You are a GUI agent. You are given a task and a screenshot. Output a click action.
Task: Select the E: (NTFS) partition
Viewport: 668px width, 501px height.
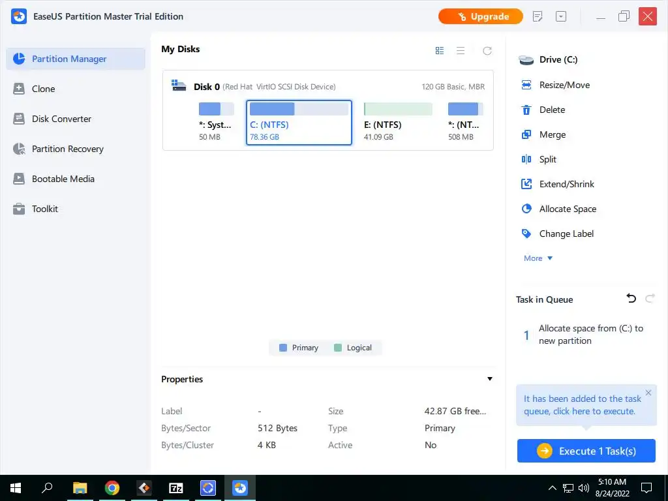coord(398,122)
